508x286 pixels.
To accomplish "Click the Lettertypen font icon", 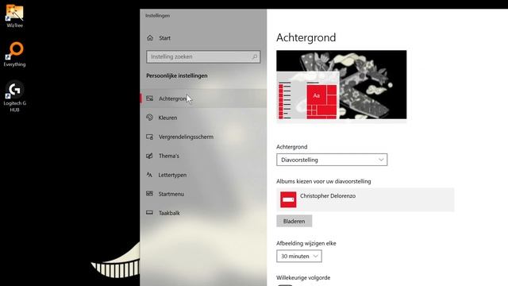I will click(x=149, y=175).
